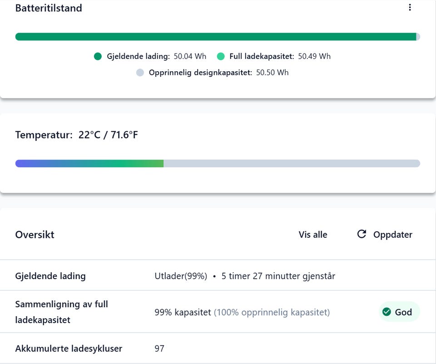Click the Batteritilstand card heading
Viewport: 436px width, 364px height.
(x=49, y=8)
